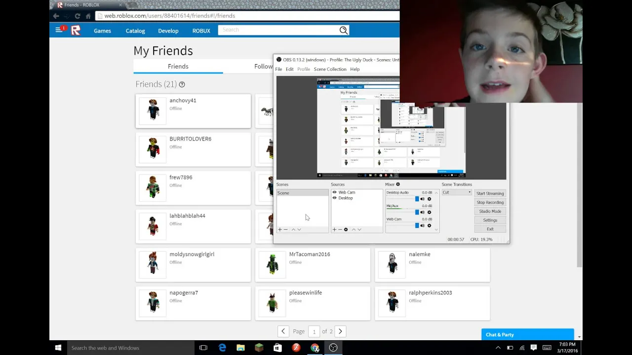Select the Friends tab on Roblox
Viewport: 632px width, 355px height.
(178, 67)
